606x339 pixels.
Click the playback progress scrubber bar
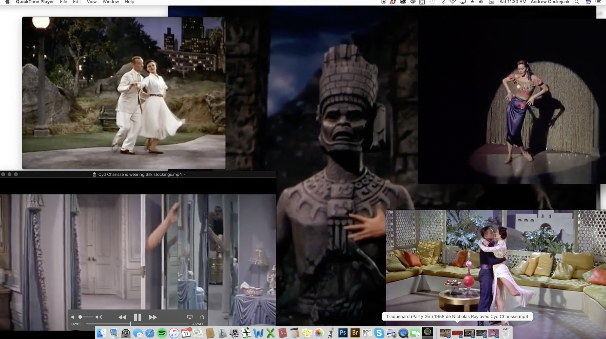(x=137, y=324)
